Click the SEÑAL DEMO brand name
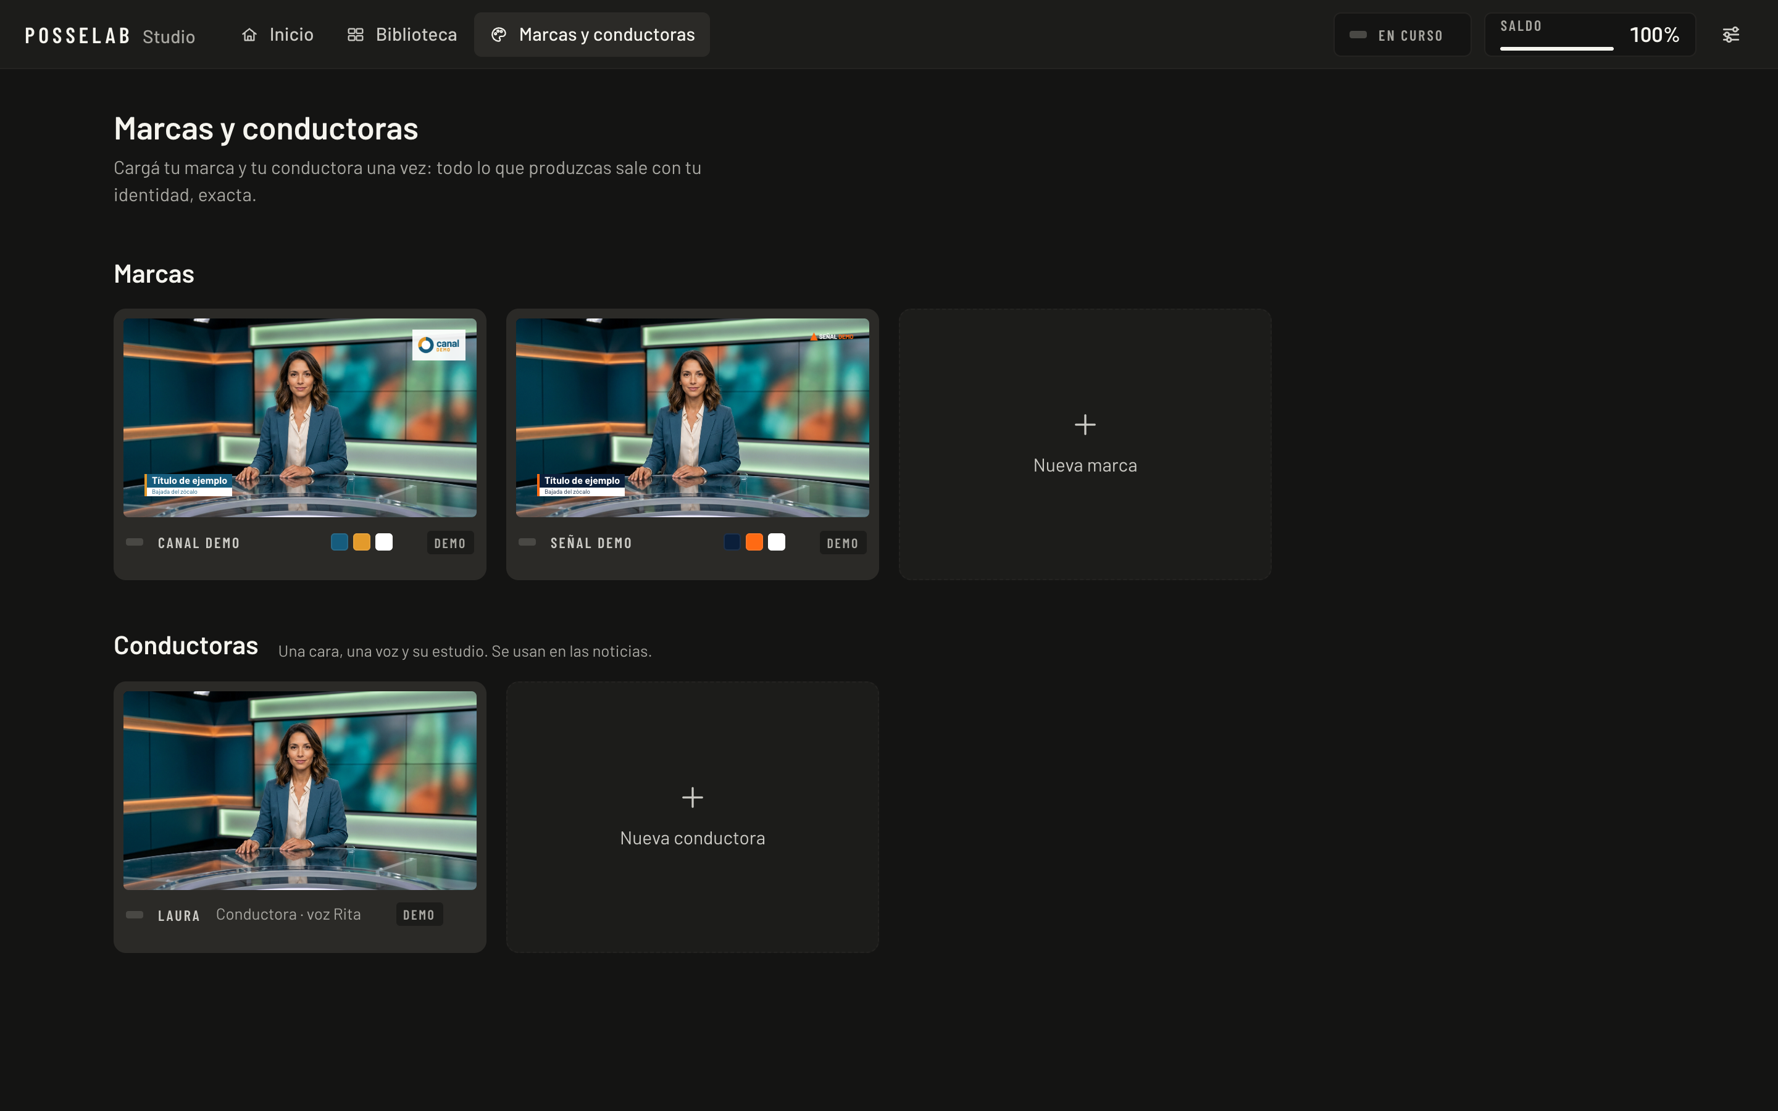1778x1111 pixels. pyautogui.click(x=591, y=543)
